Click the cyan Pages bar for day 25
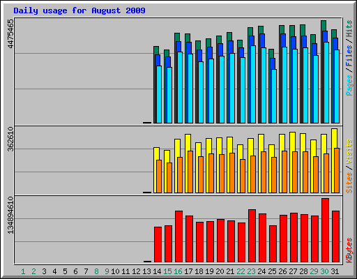The height and width of the screenshot is (279, 357). pos(274,96)
